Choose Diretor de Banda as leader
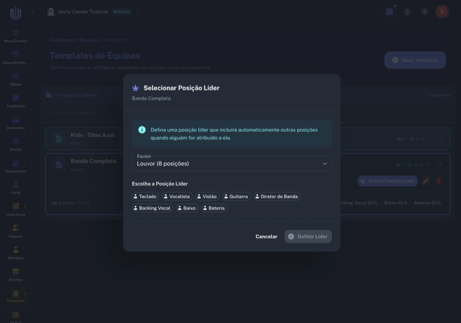 tap(277, 196)
